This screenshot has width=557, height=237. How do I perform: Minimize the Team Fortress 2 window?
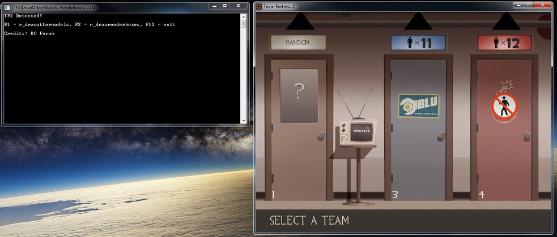tap(518, 5)
